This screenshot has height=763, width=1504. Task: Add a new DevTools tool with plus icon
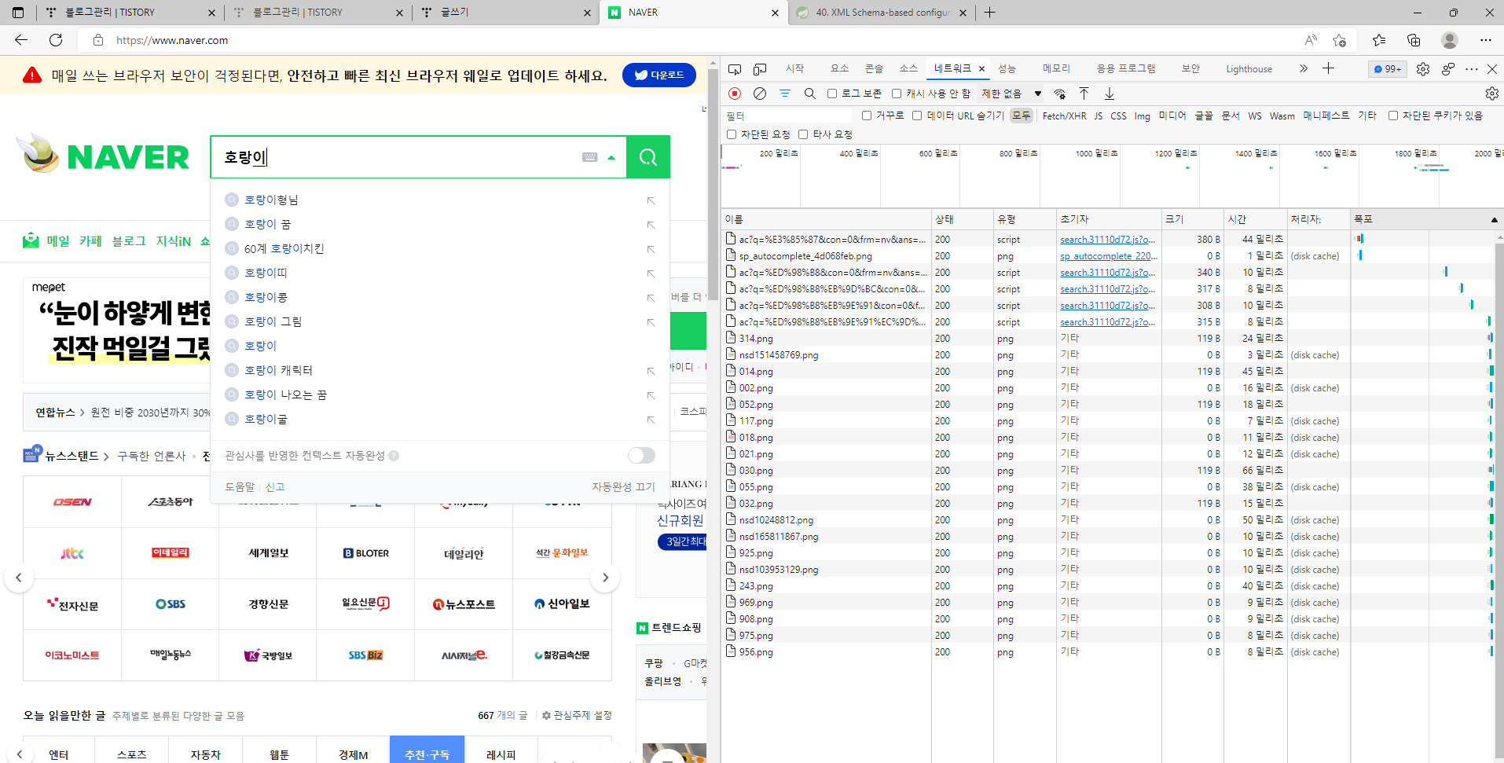(1328, 68)
